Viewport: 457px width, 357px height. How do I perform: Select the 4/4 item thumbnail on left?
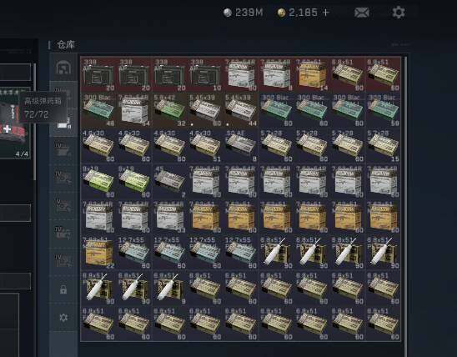tap(15, 123)
